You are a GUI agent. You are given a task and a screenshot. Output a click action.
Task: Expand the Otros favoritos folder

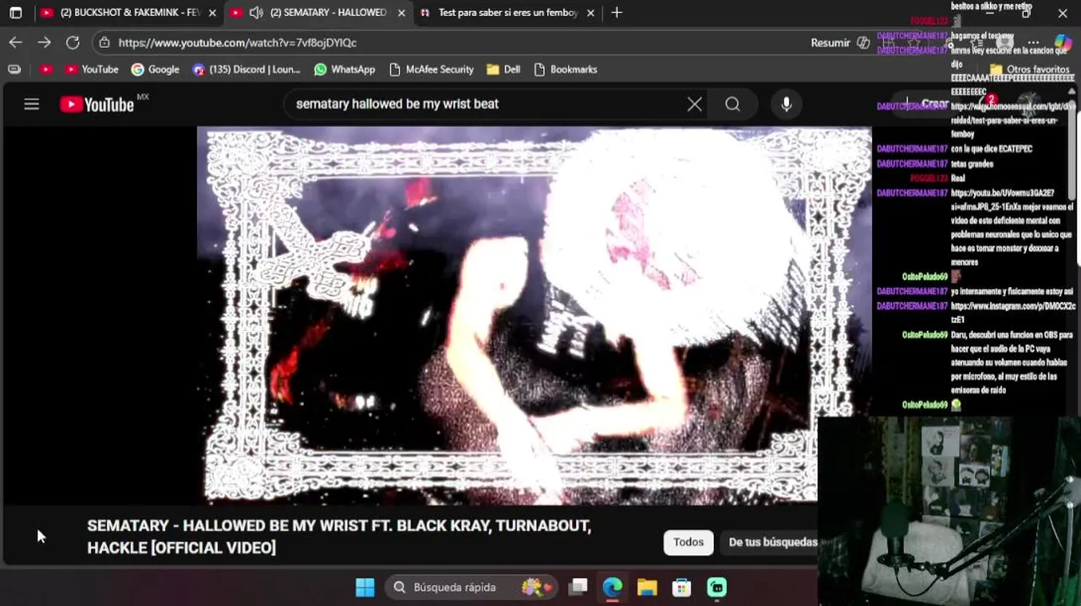(1030, 69)
